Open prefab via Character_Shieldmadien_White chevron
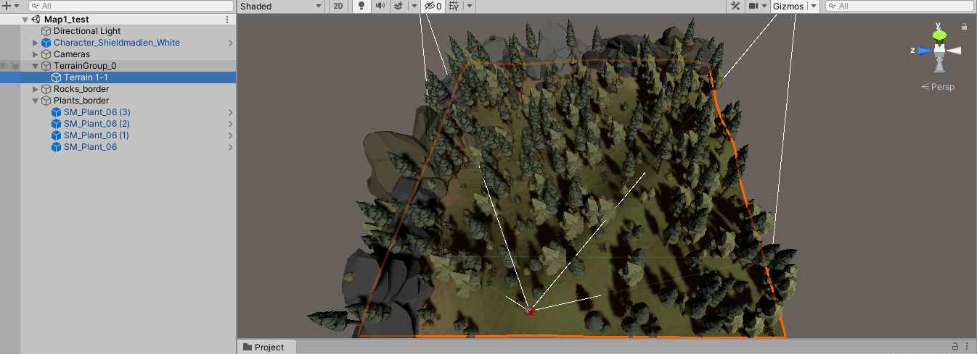977x354 pixels. pyautogui.click(x=231, y=43)
